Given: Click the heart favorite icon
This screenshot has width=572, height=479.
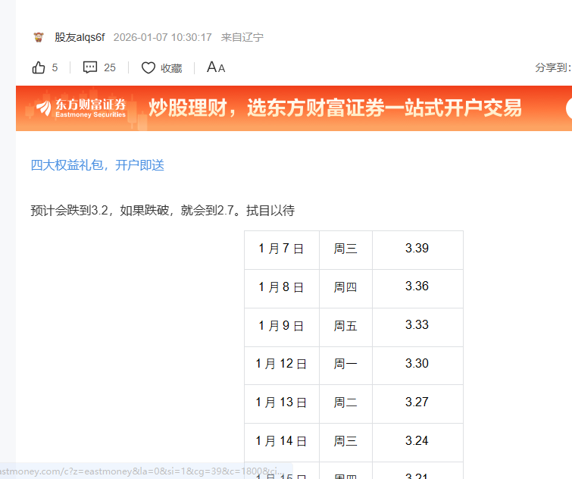Looking at the screenshot, I should pos(148,67).
